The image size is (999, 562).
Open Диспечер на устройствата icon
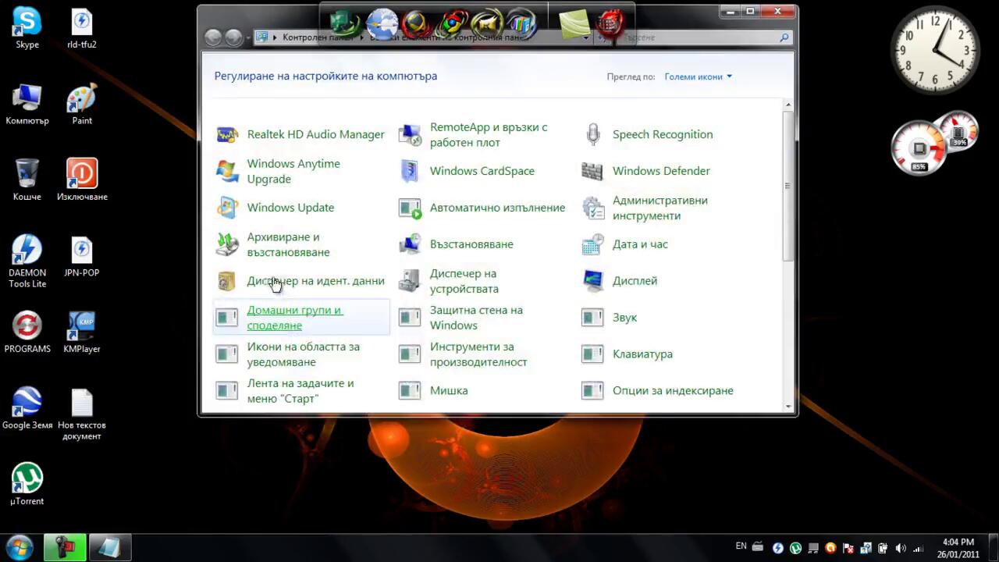pyautogui.click(x=410, y=281)
